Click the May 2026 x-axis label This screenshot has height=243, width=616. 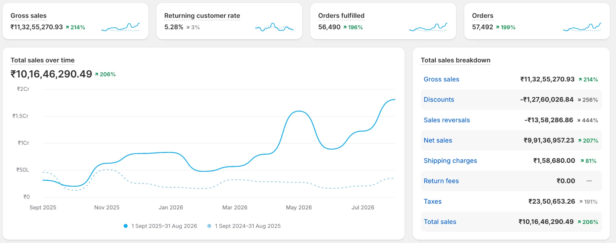coord(299,208)
